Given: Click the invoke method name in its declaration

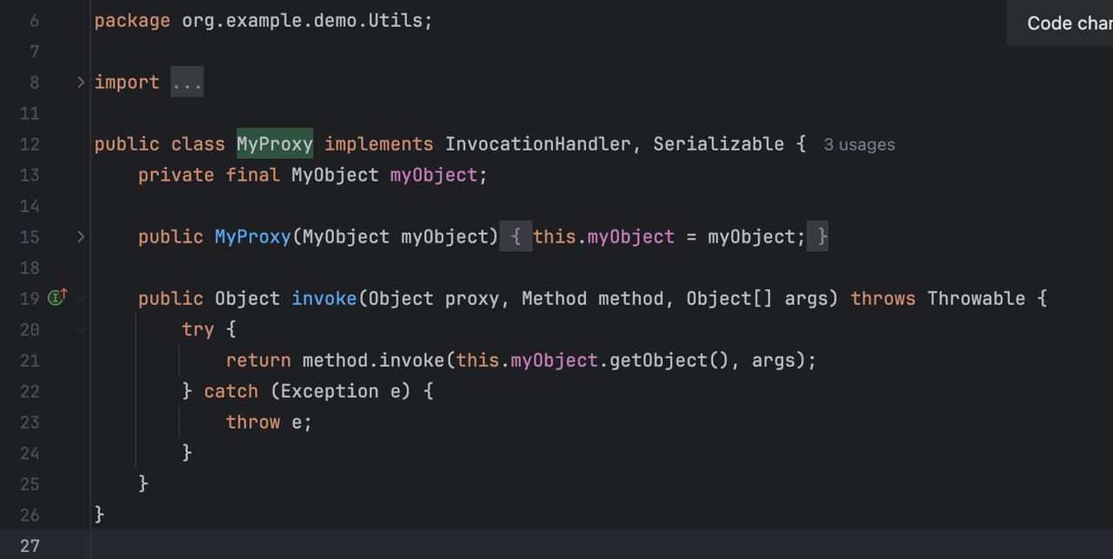Looking at the screenshot, I should (323, 298).
